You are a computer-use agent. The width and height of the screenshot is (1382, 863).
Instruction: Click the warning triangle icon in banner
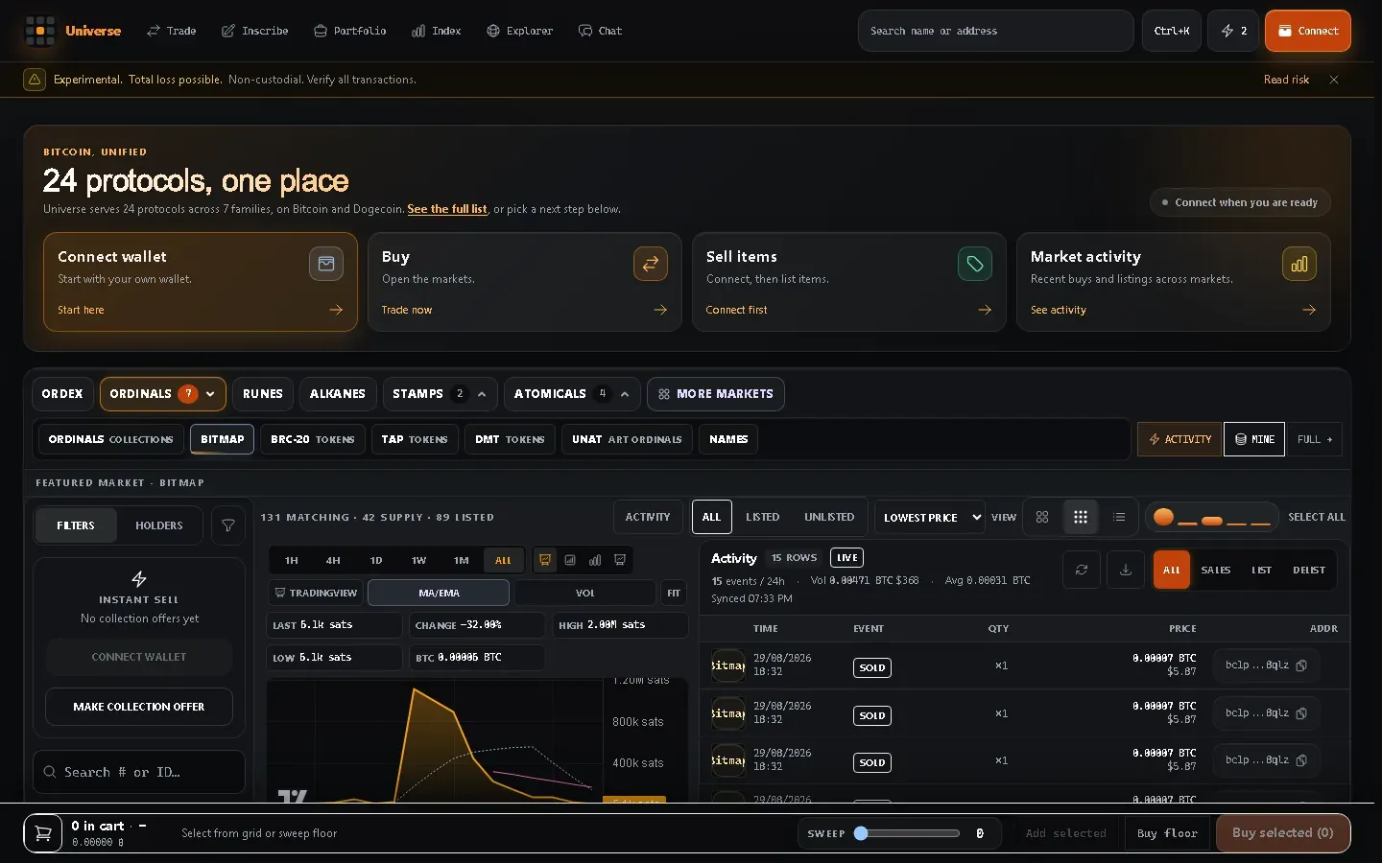[35, 80]
